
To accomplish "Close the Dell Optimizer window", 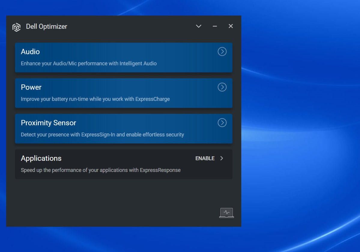I will (231, 26).
